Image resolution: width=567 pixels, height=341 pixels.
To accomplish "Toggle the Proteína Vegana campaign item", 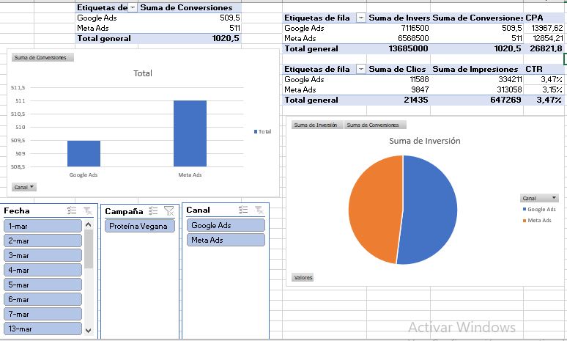I will [x=140, y=226].
